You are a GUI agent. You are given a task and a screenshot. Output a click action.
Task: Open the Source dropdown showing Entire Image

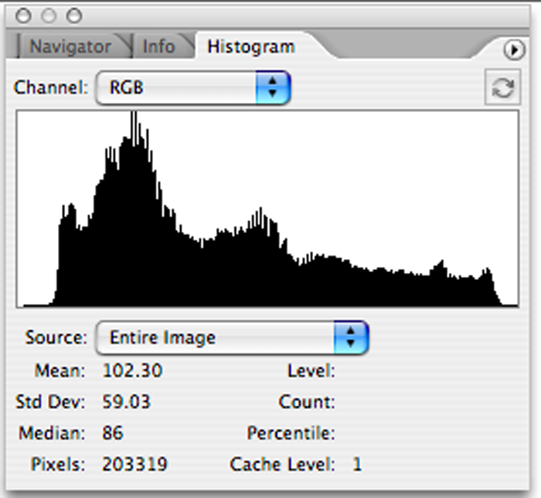point(232,337)
